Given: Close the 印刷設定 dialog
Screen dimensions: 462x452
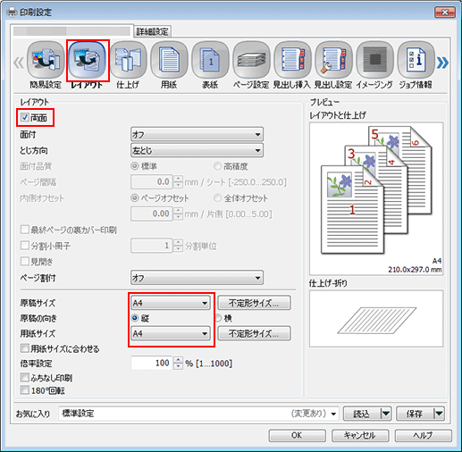Looking at the screenshot, I should [445, 13].
